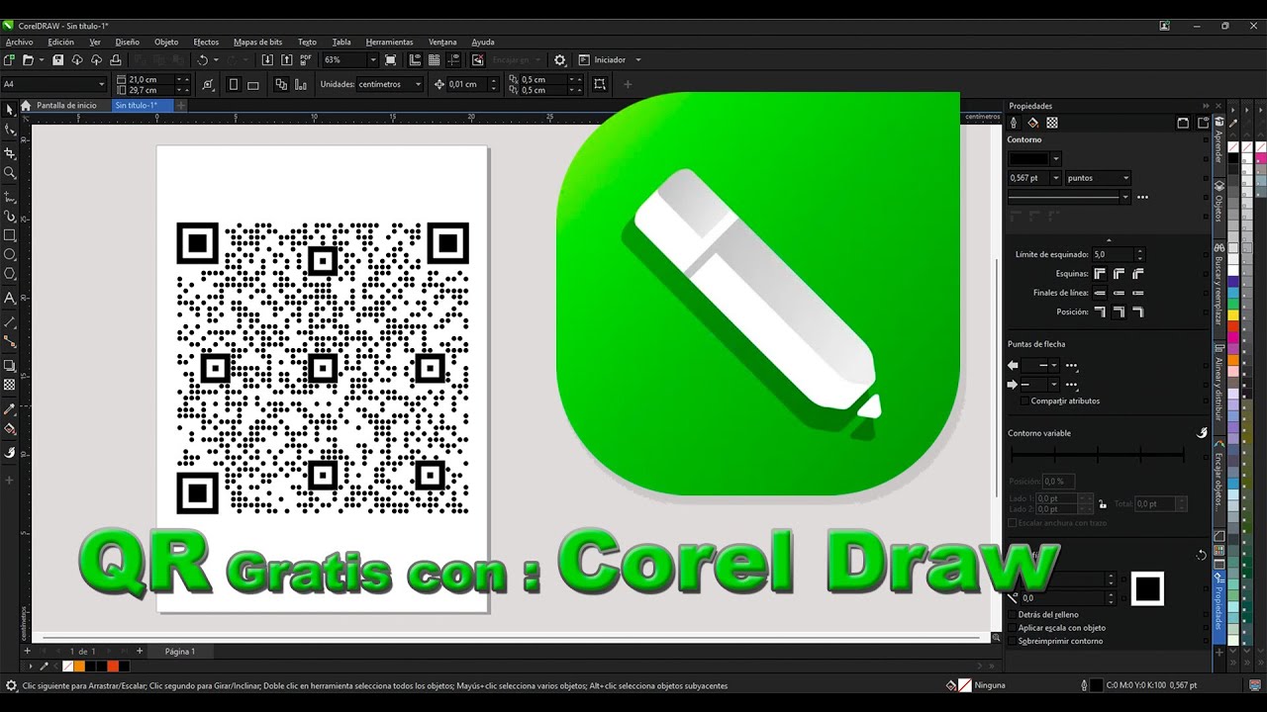Select the Connector tool

point(10,342)
